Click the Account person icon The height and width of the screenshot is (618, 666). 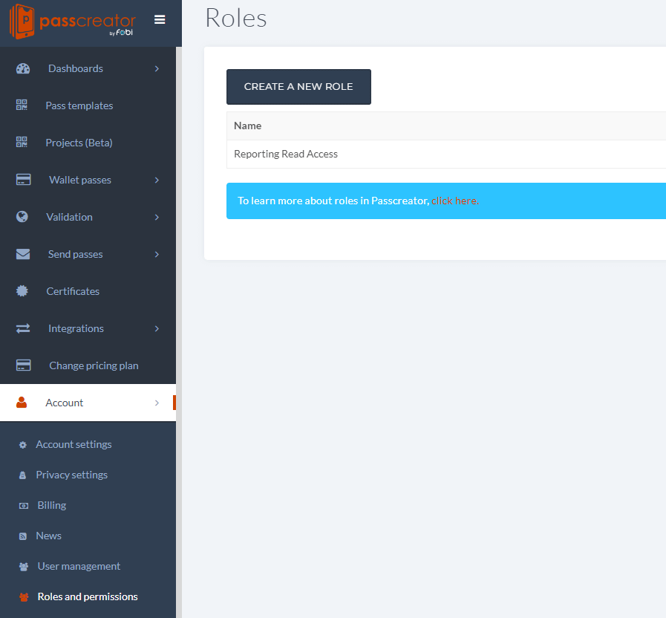pos(22,402)
